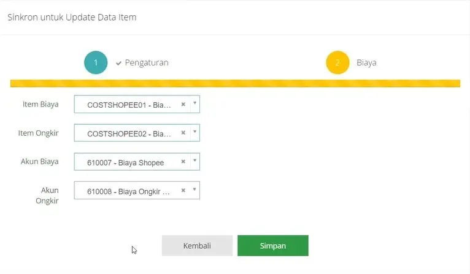The width and height of the screenshot is (470, 274).
Task: Click the 610008 - Biaya Ongkir field
Action: pyautogui.click(x=137, y=190)
